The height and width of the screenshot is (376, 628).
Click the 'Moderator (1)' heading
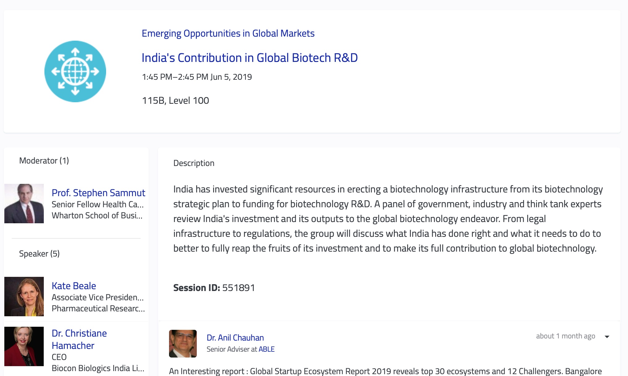[44, 161]
